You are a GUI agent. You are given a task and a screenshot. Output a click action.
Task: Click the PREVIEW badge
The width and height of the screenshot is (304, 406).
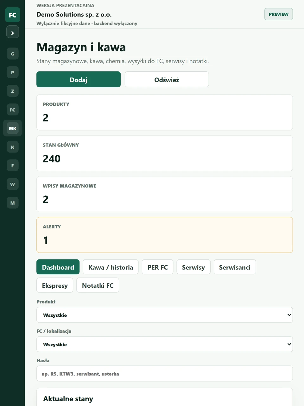click(279, 14)
